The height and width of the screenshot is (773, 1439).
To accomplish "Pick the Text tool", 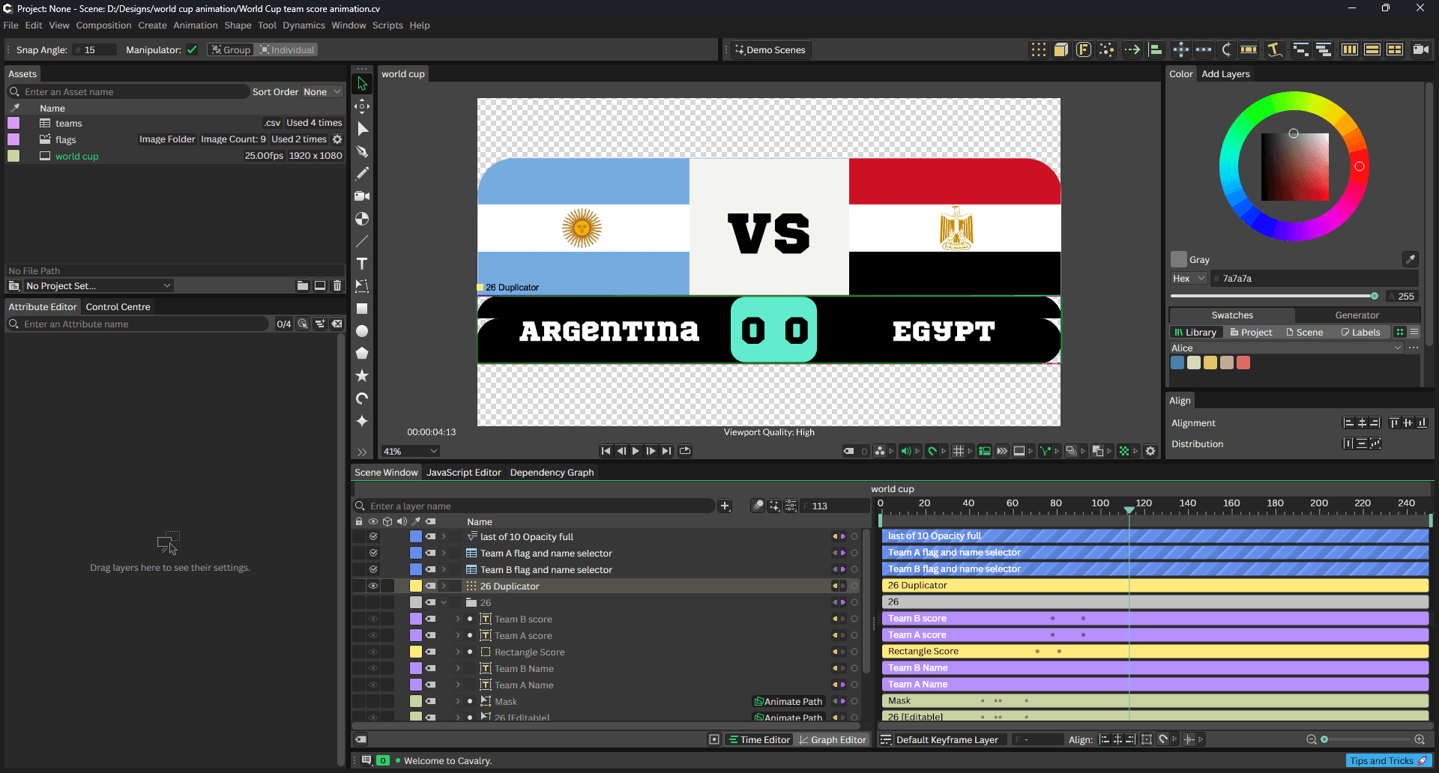I will click(x=362, y=264).
